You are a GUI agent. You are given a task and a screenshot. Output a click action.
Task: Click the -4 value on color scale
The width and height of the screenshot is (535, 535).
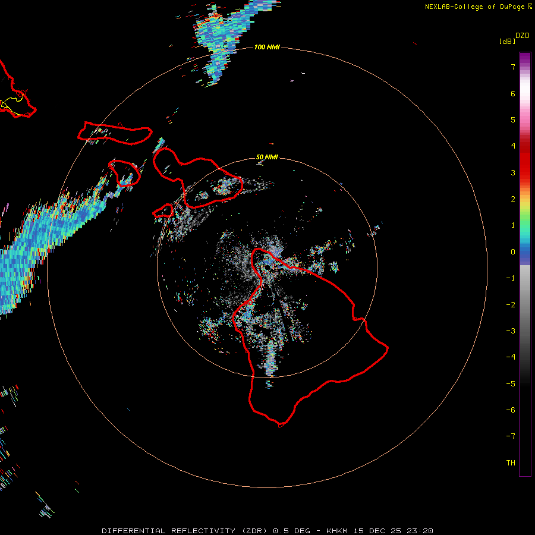[x=511, y=357]
